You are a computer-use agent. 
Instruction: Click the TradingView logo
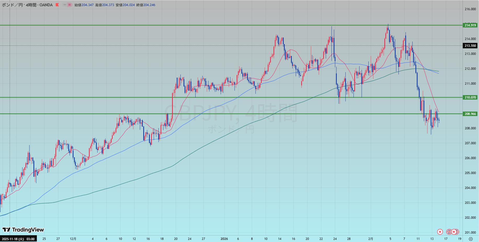[23, 230]
